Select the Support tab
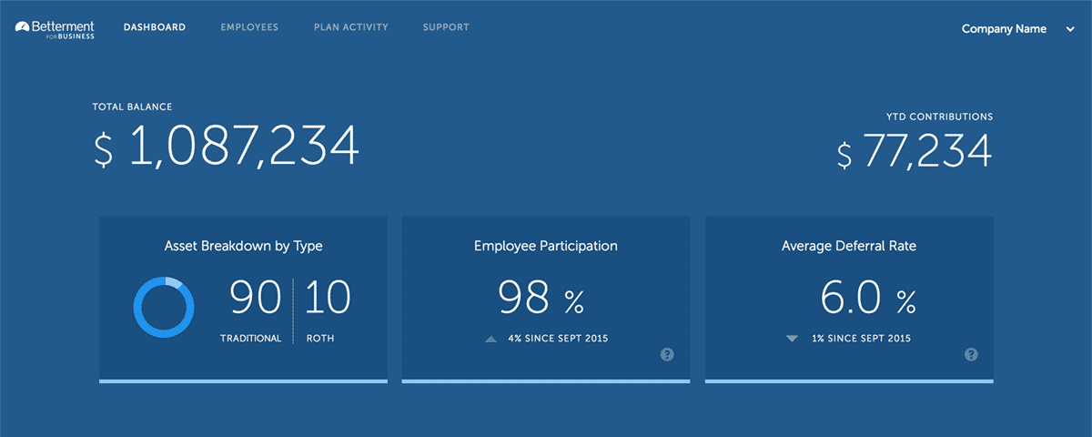The image size is (1092, 437). tap(446, 27)
